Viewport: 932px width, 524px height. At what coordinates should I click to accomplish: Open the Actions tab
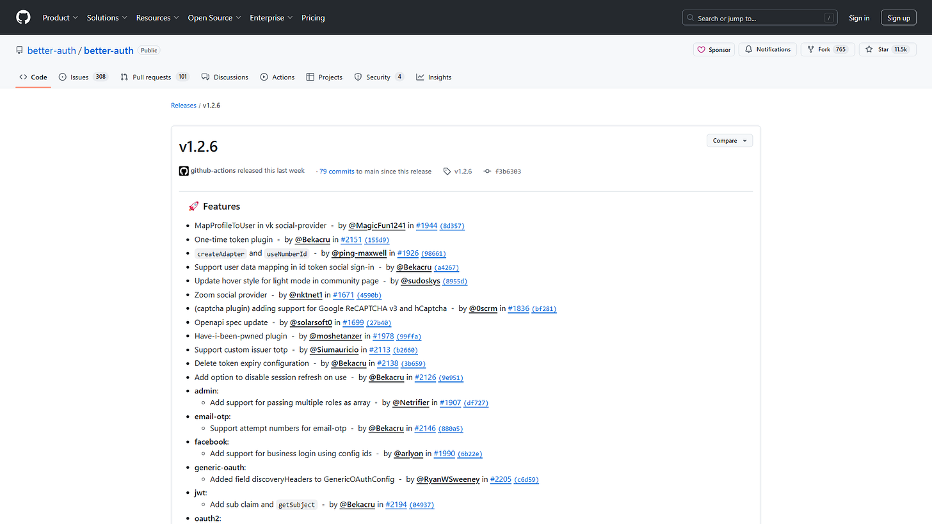(277, 77)
